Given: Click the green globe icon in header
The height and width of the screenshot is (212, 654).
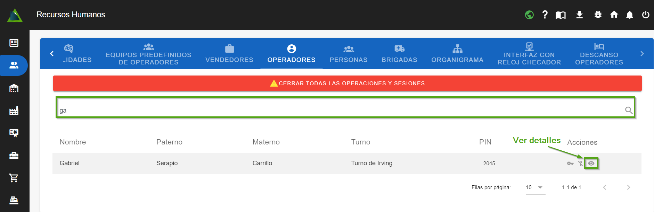Looking at the screenshot, I should (x=529, y=15).
